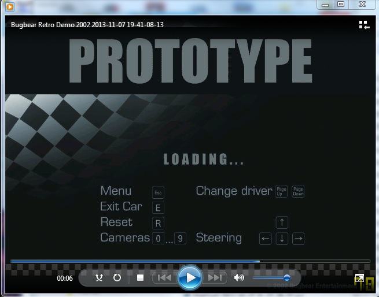Maximize the media player window

(341, 5)
